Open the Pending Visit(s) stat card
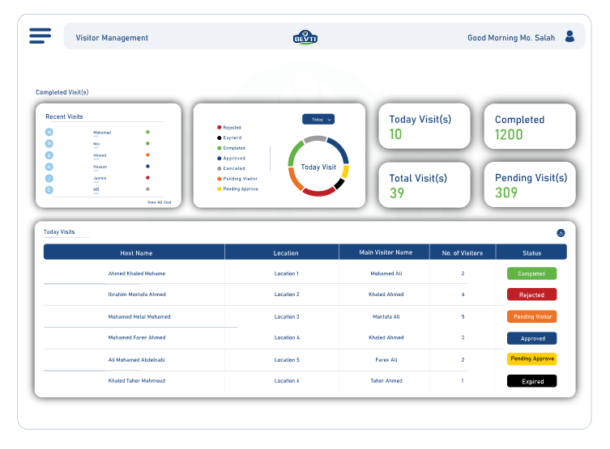Image resolution: width=610 pixels, height=449 pixels. click(530, 184)
